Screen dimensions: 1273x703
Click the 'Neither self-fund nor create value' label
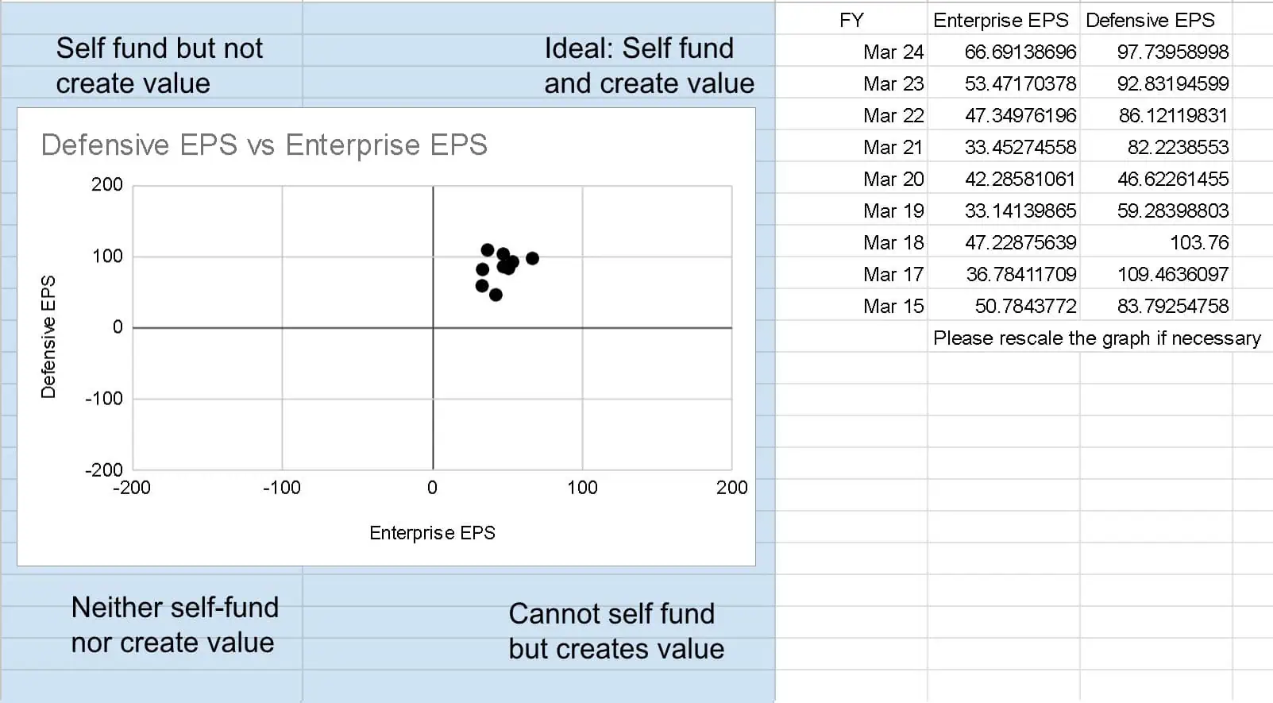tap(175, 625)
